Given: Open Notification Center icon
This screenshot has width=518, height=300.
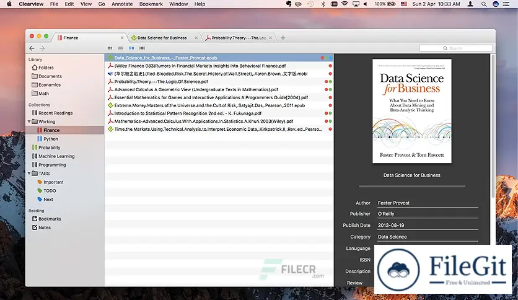Looking at the screenshot, I should click(x=506, y=4).
